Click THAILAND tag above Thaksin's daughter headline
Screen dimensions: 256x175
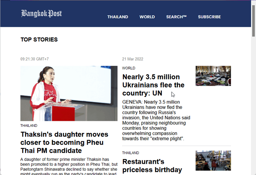29,126
